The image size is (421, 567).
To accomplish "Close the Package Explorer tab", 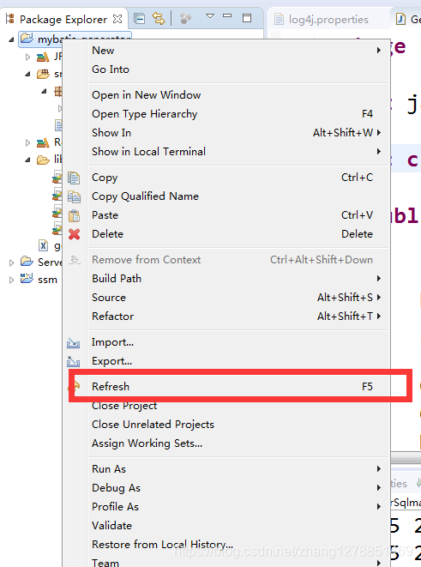I will (x=117, y=19).
